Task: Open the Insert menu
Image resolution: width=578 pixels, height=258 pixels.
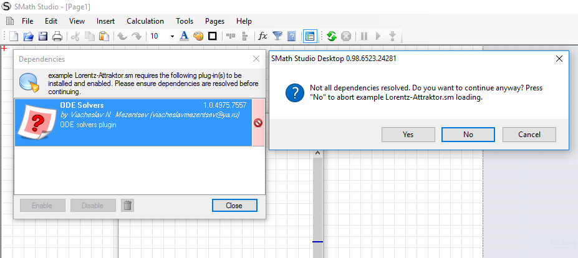Action: coord(105,21)
